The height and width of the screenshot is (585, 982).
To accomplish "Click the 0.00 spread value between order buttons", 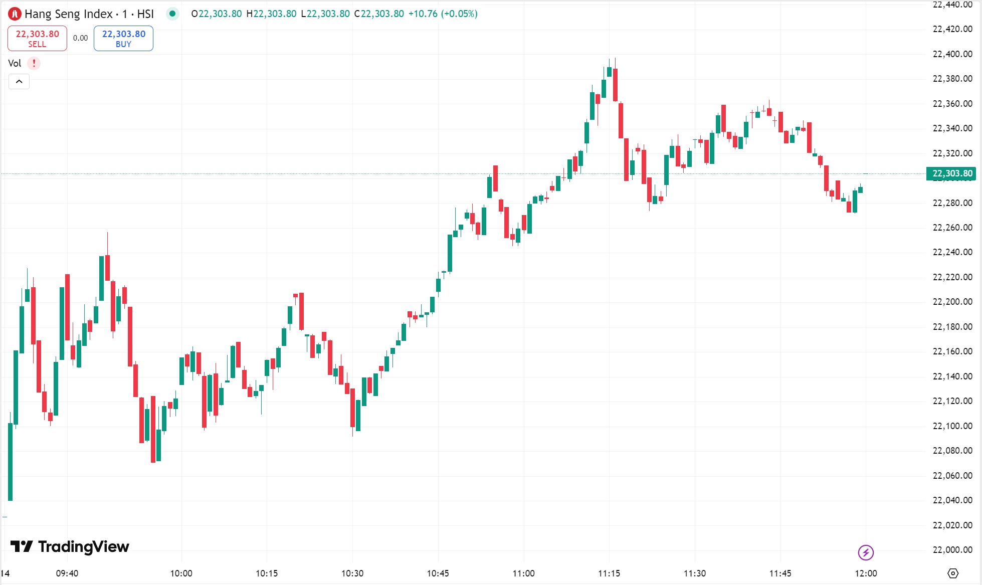I will coord(79,38).
